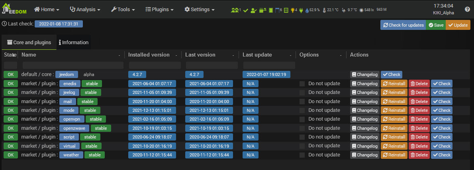
Task: Click the shutter summary icon showing 6
Action: coord(277,10)
